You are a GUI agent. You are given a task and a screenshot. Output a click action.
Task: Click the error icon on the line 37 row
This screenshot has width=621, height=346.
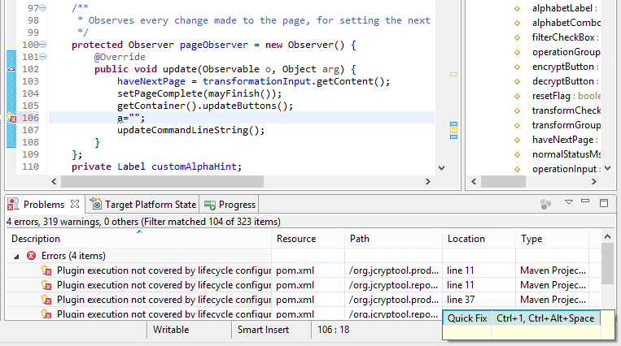tap(46, 300)
